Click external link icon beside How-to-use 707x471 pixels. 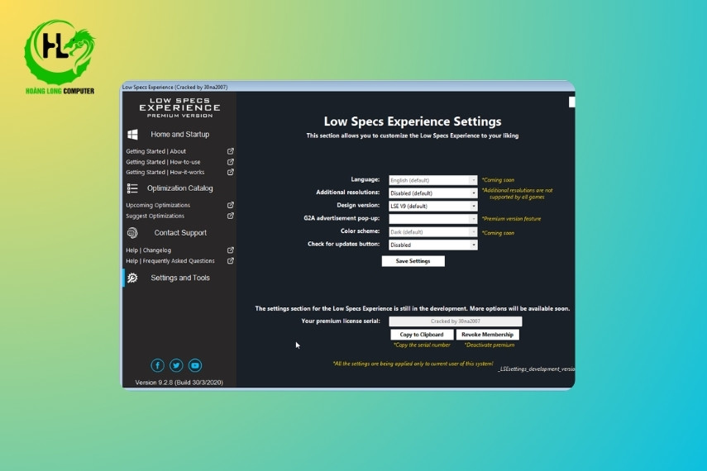point(231,162)
